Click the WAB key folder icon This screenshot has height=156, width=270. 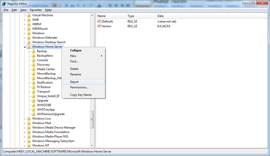pos(29,19)
